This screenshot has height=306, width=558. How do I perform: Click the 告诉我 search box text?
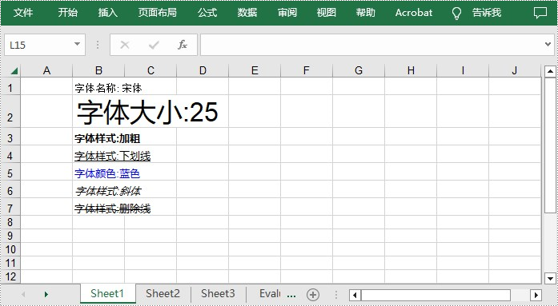[487, 13]
